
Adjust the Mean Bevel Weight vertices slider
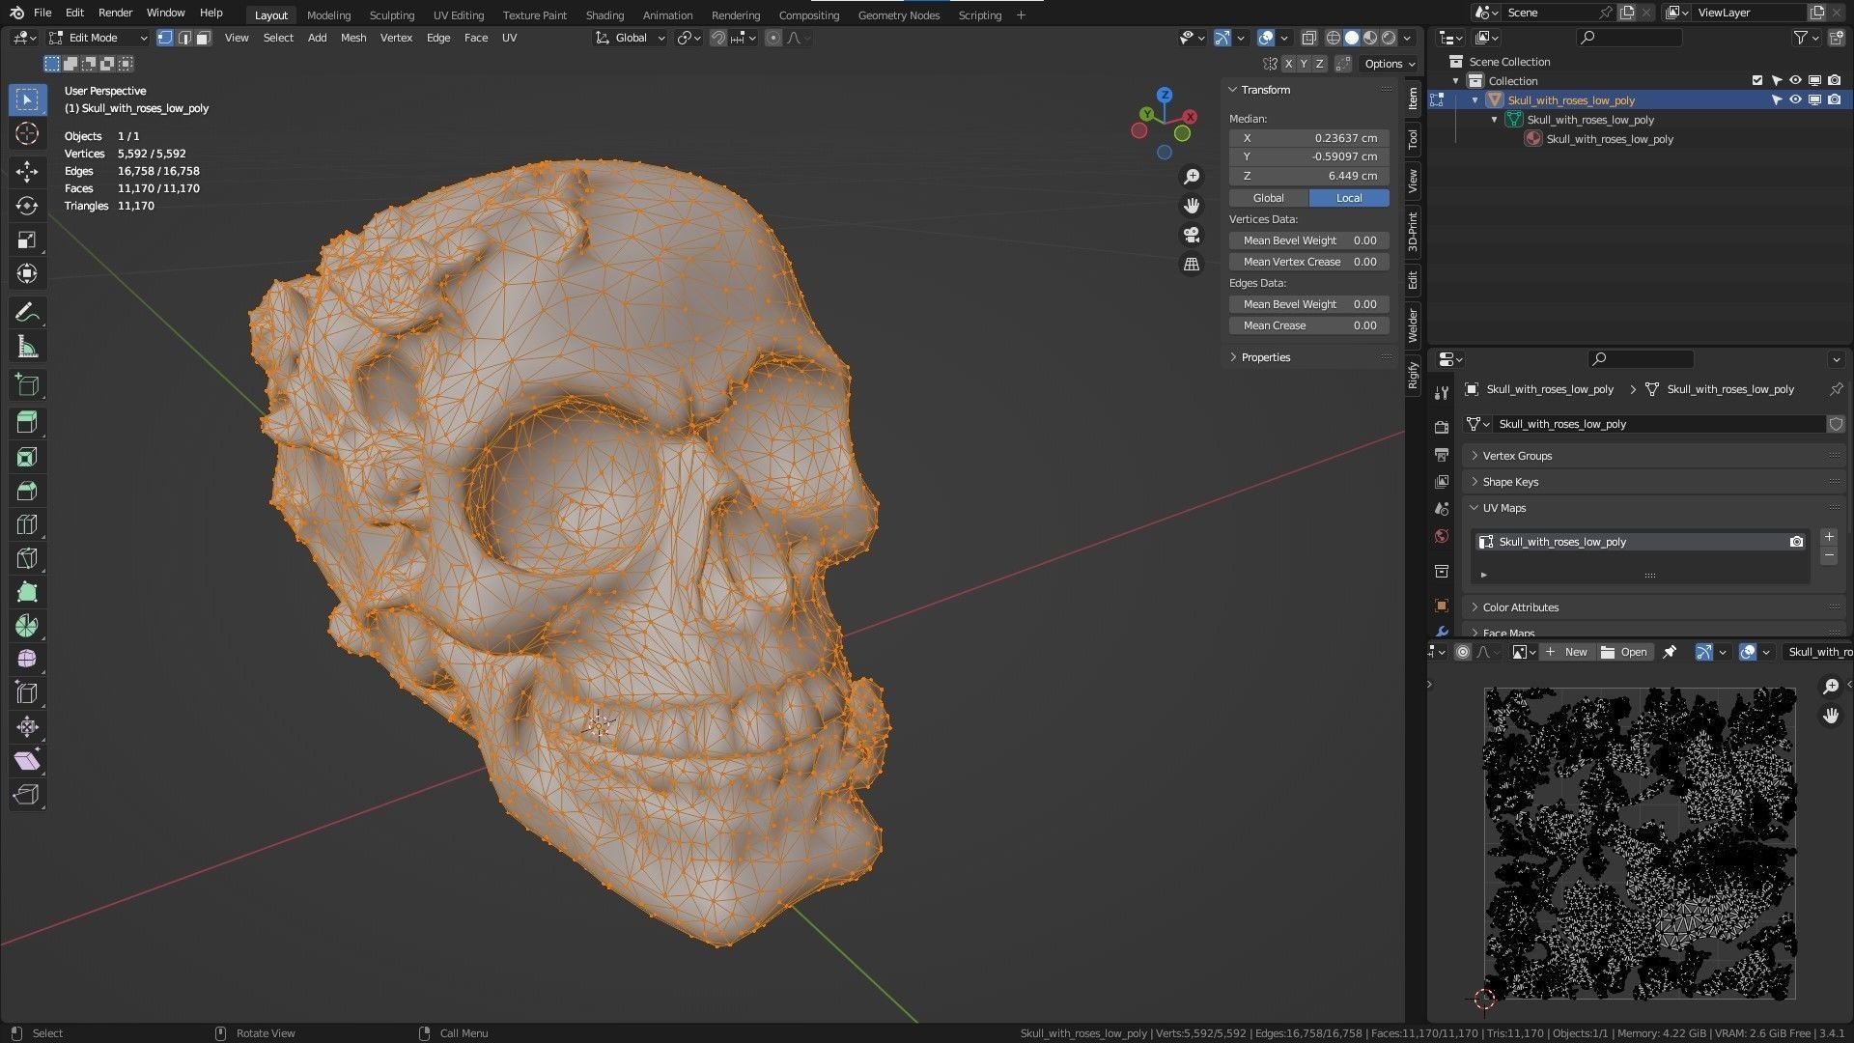(1309, 240)
